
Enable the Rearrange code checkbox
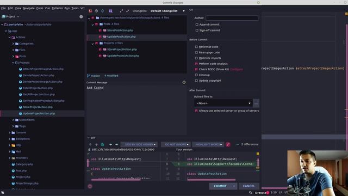coord(196,52)
